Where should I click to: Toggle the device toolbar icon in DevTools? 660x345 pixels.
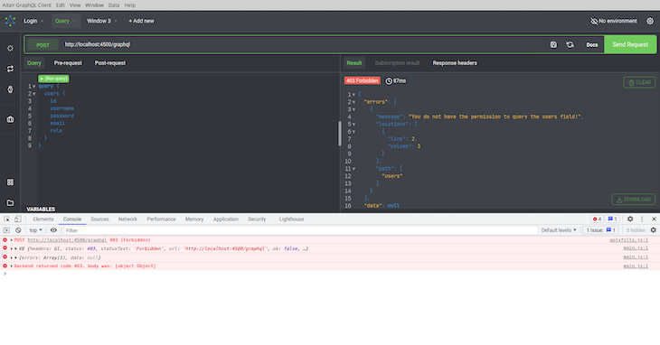point(18,219)
